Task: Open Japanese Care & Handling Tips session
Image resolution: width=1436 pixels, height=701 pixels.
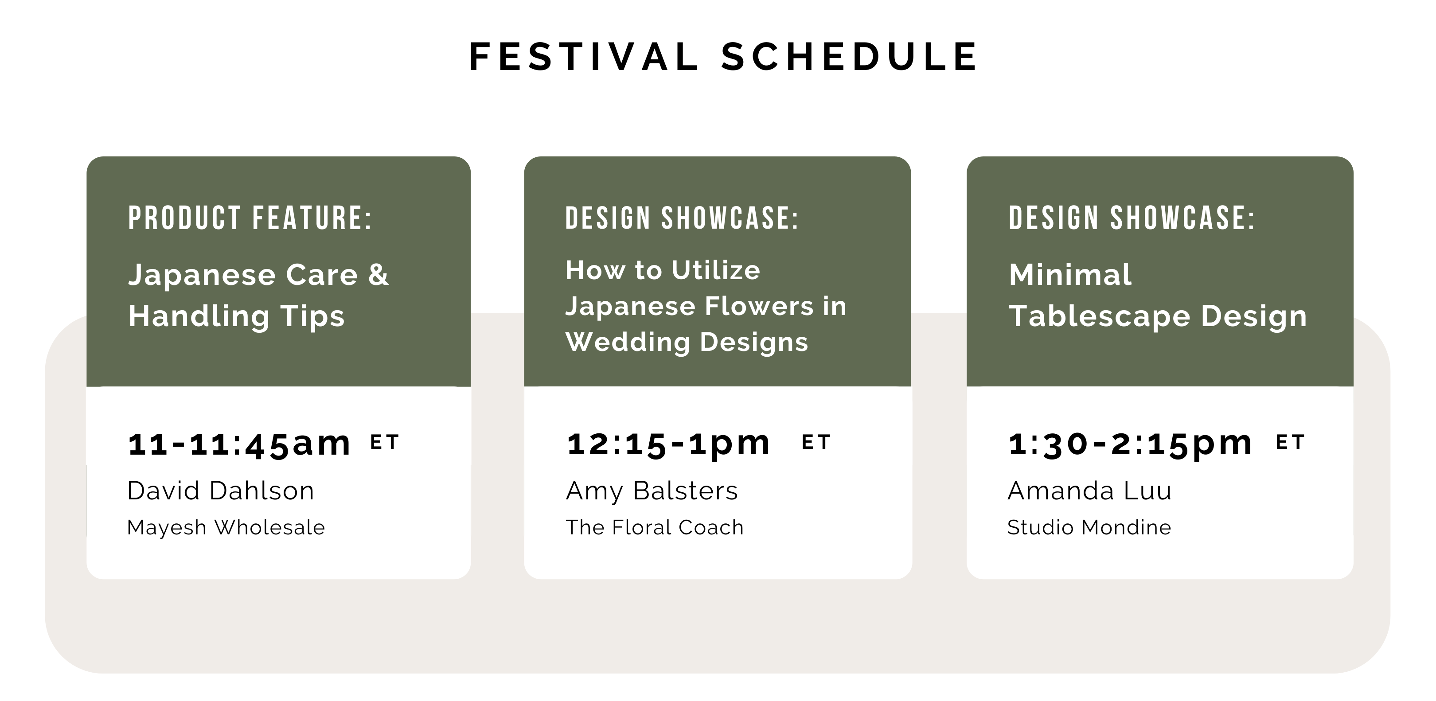Action: pyautogui.click(x=258, y=296)
